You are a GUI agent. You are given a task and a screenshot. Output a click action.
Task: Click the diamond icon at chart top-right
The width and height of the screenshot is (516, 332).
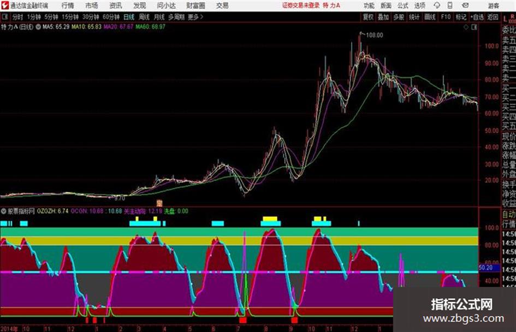pyautogui.click(x=466, y=27)
